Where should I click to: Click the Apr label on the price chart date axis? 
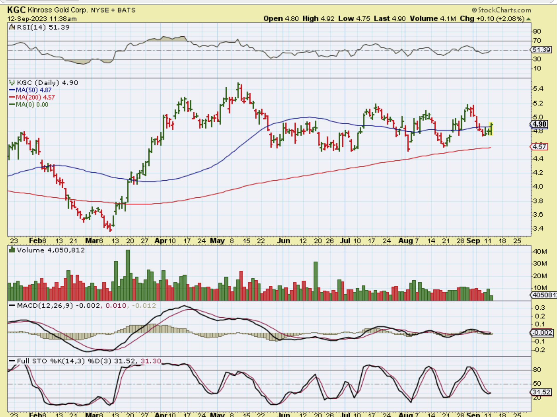point(161,241)
